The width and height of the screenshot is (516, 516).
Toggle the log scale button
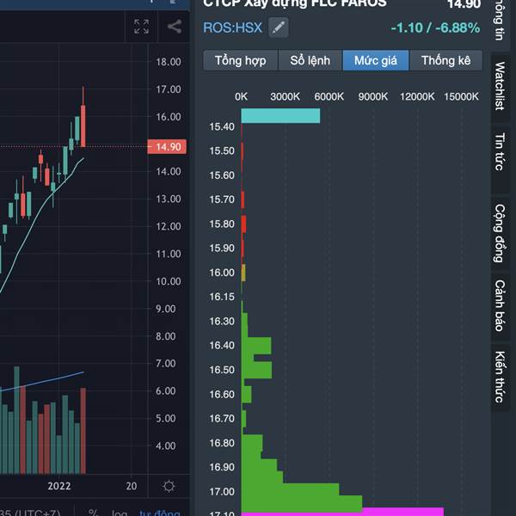coord(120,513)
